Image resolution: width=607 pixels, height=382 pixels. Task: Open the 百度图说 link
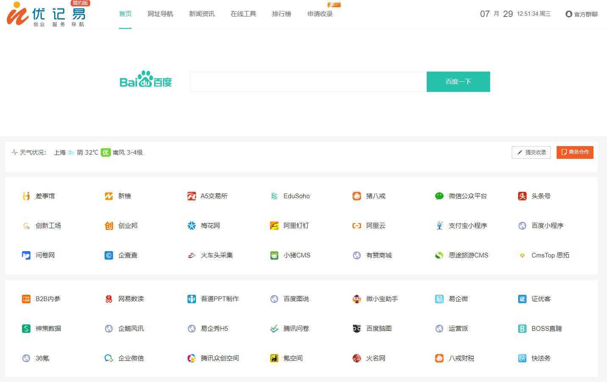click(x=296, y=299)
